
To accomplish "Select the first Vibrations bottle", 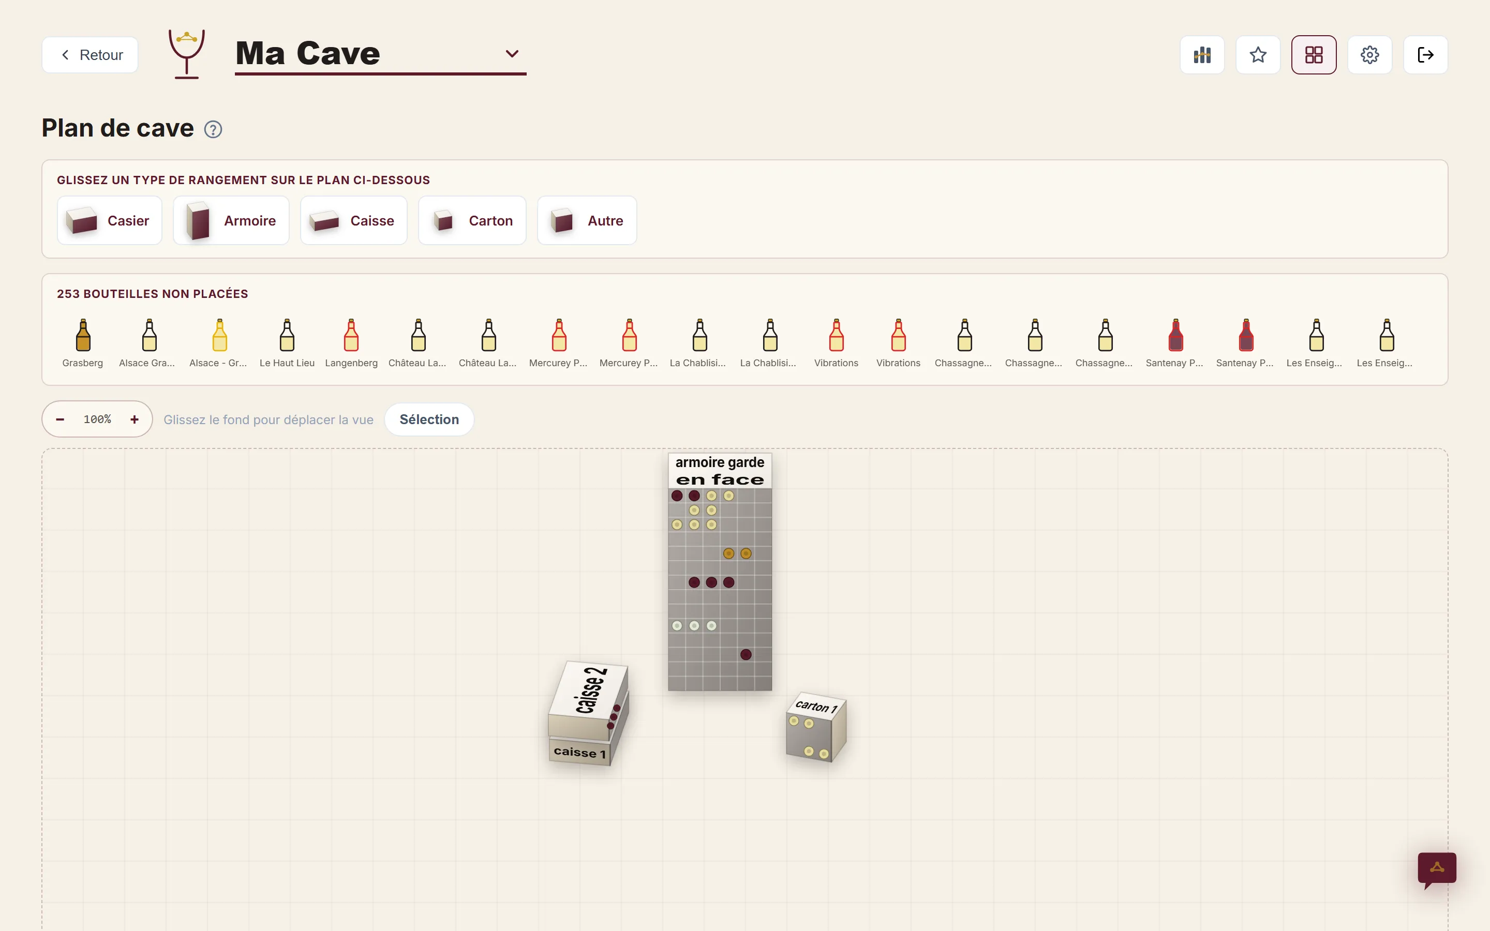I will tap(836, 343).
